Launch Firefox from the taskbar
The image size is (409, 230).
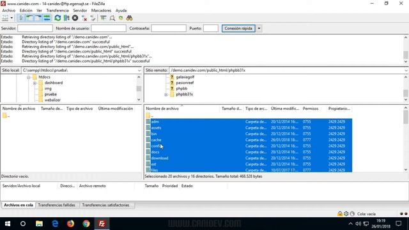pyautogui.click(x=71, y=224)
